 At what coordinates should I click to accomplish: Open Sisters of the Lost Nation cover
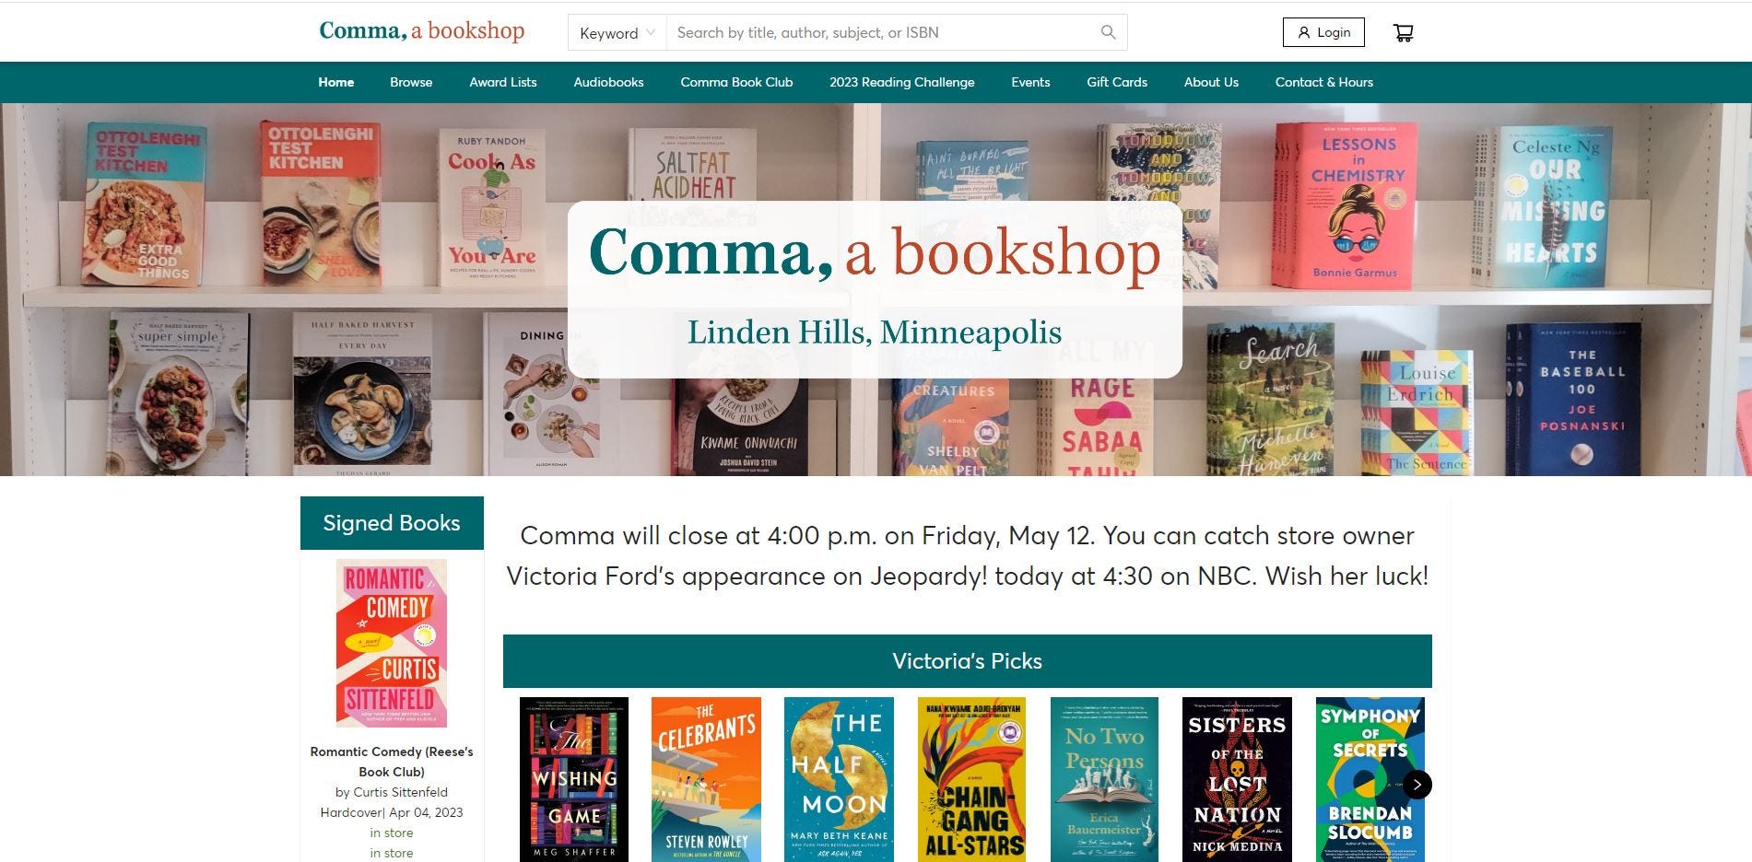[x=1237, y=779]
